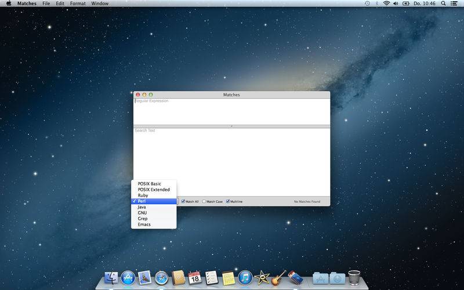Click the split-view divider handle
This screenshot has height=290, width=464.
tap(231, 126)
